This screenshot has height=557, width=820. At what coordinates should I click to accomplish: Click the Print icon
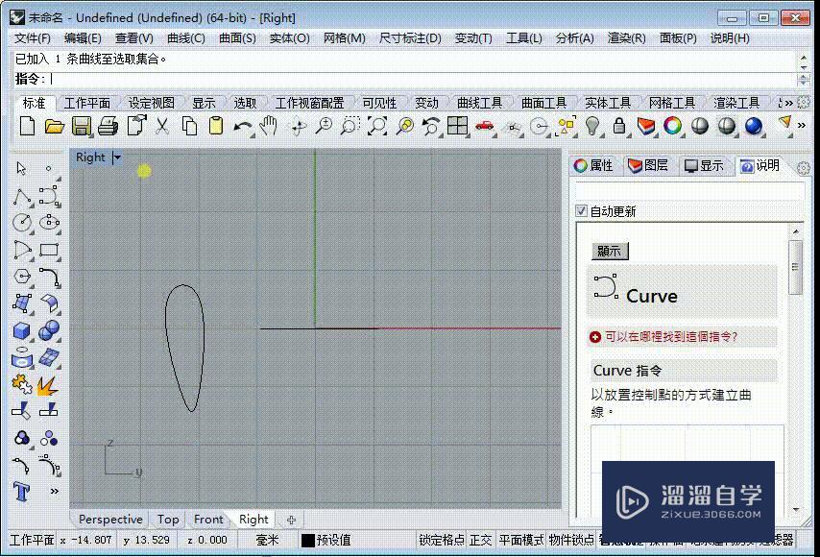(x=109, y=126)
